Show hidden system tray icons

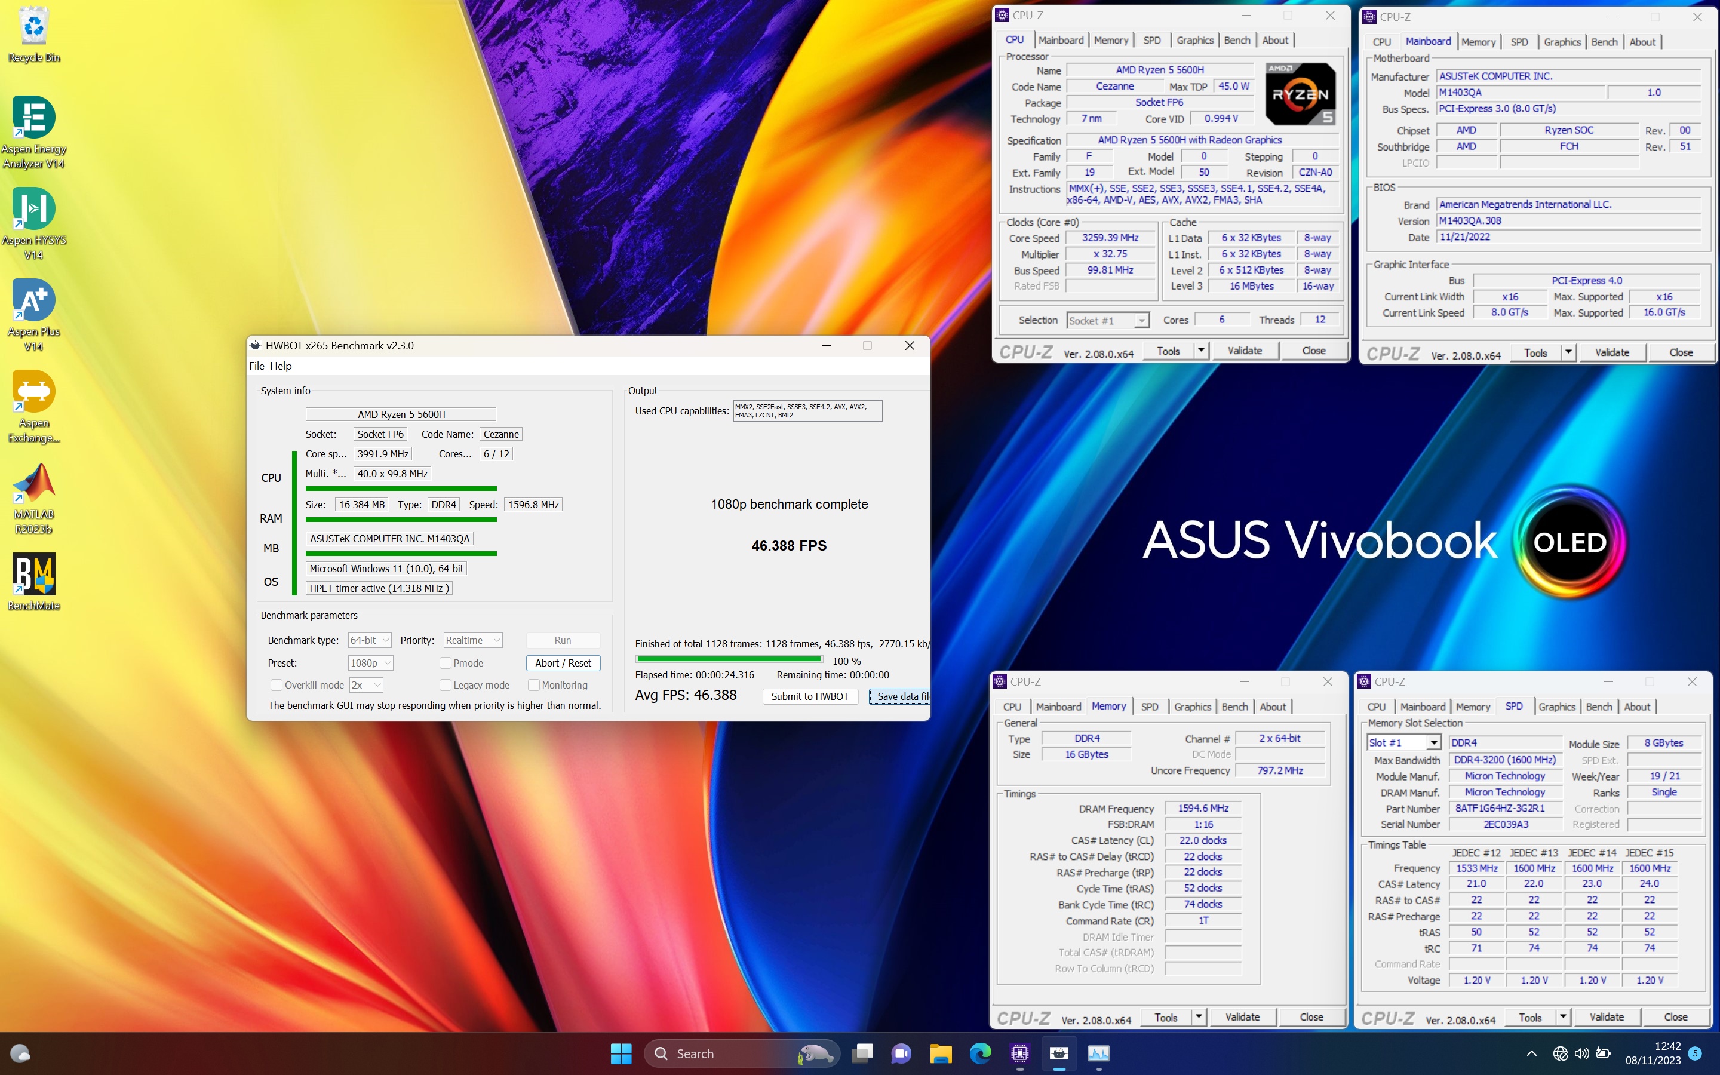coord(1532,1053)
